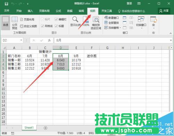This screenshot has width=174, height=136.
Task: Click the 部门名称 header cell
Action: (x=14, y=56)
